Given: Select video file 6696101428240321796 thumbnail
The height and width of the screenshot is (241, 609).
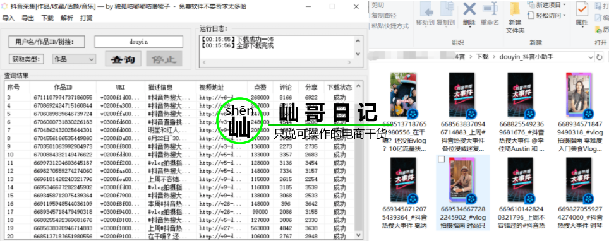Looking at the screenshot, I should click(x=520, y=180).
